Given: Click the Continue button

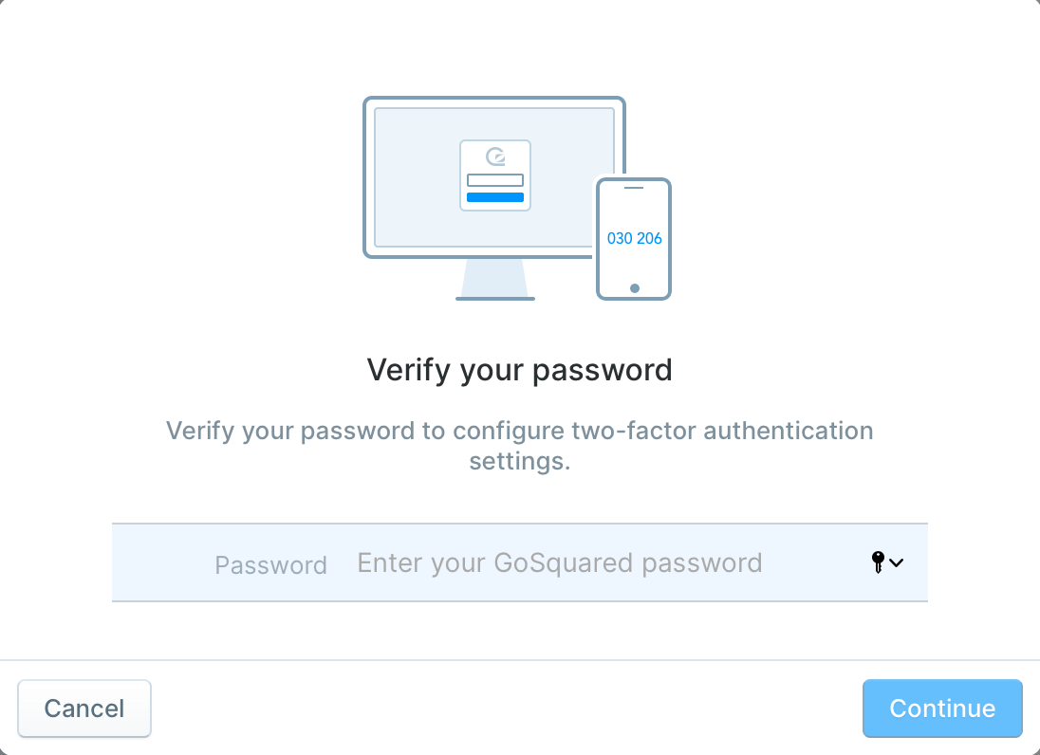Looking at the screenshot, I should 942,708.
